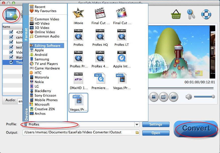
Task: Choose the ProRes format icon
Action: 78,38
